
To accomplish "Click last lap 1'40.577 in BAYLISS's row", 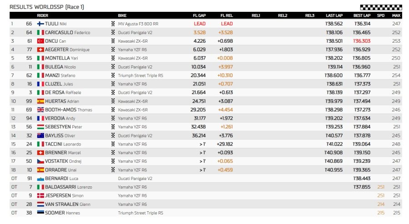I will [334, 135].
